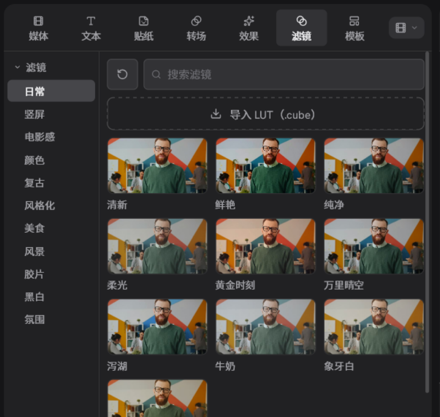The image size is (440, 417).
Task: Open the 贴纸 stickers tab
Action: 143,28
